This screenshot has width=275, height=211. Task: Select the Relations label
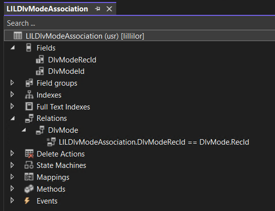point(51,118)
